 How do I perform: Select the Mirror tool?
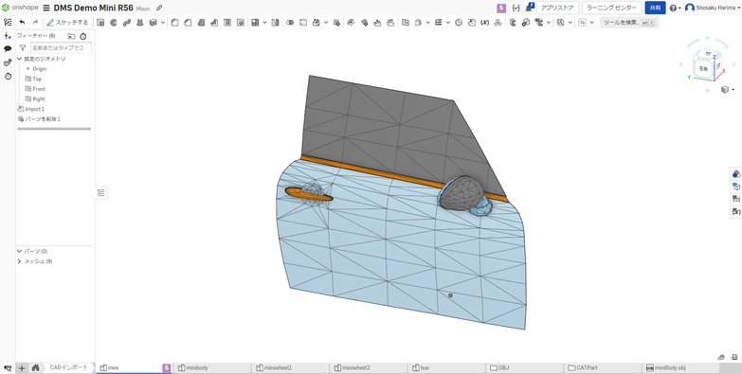pos(276,22)
